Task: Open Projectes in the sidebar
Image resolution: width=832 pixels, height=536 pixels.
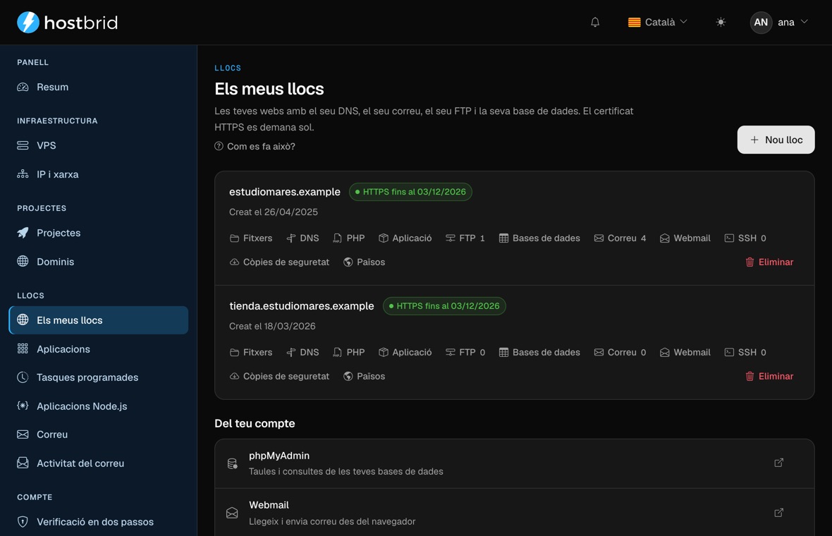Action: [x=99, y=233]
